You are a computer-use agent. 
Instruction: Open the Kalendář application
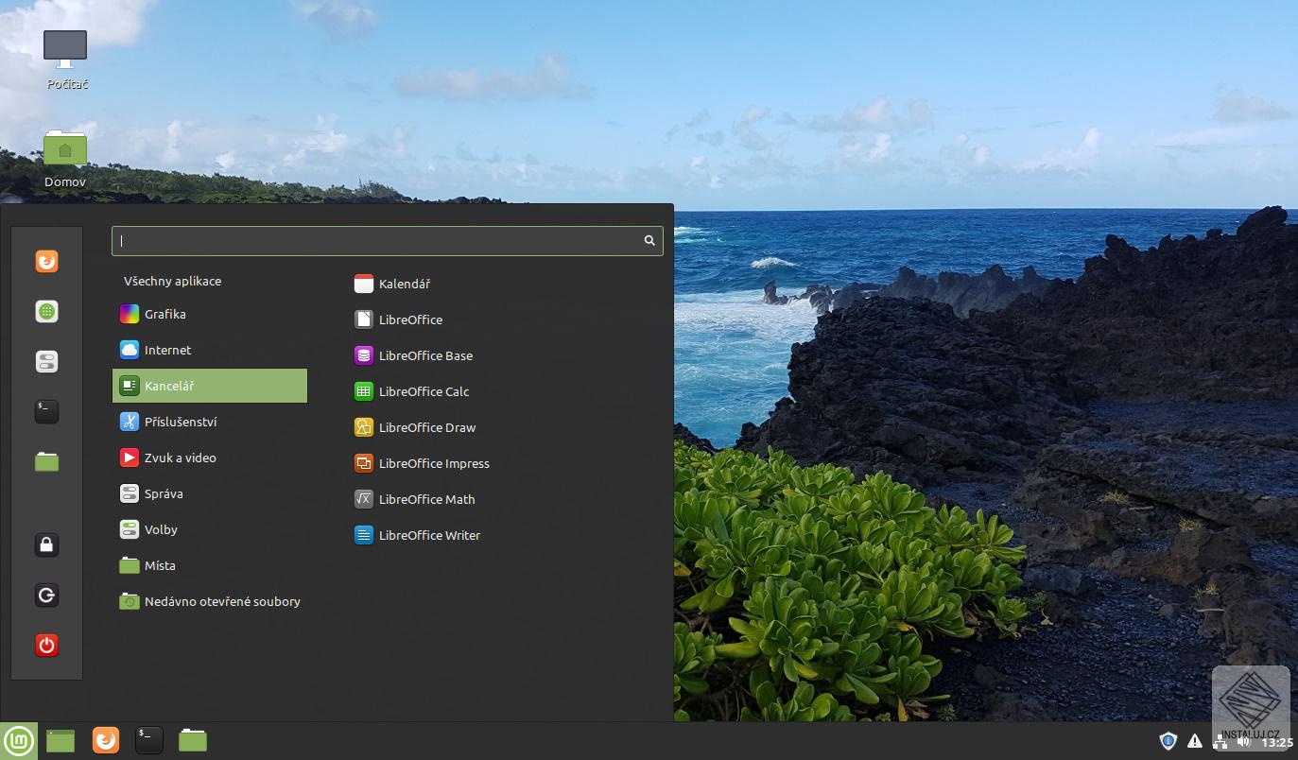pos(404,284)
